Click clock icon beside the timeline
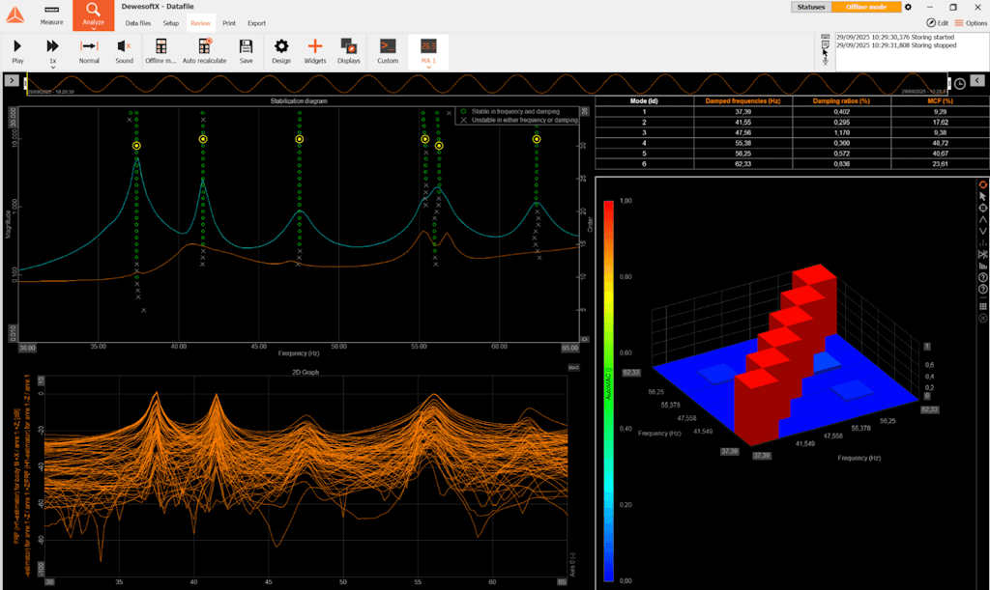Viewport: 990px width, 590px height. pyautogui.click(x=960, y=84)
